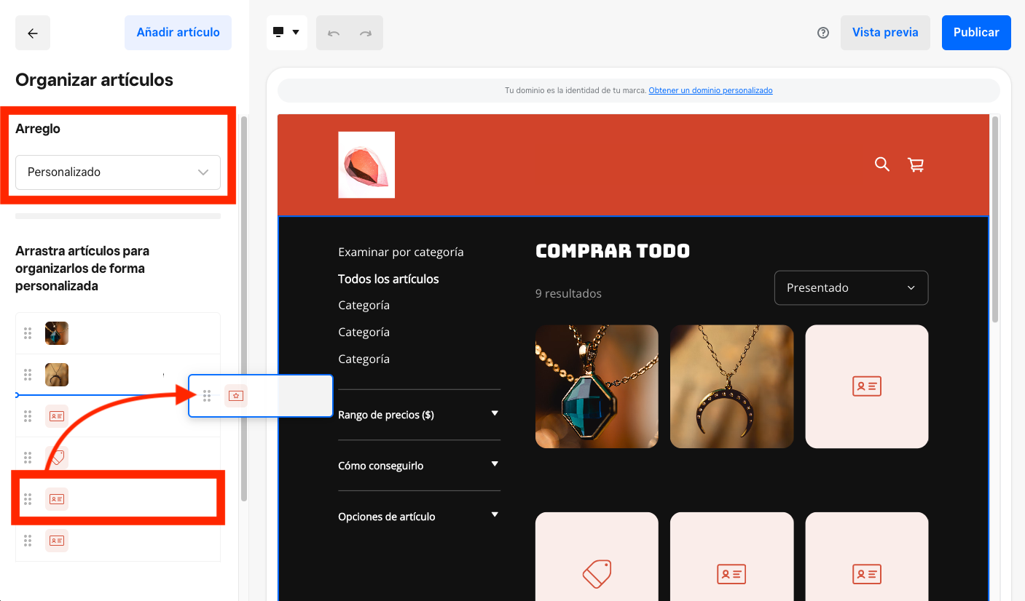This screenshot has width=1025, height=601.
Task: Select Examinar por categoría in store sidebar
Action: click(x=401, y=252)
